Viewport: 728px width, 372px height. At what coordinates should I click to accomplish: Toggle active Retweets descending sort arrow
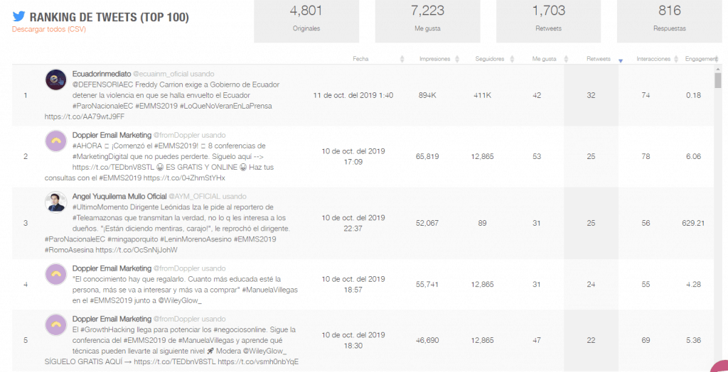(x=621, y=61)
